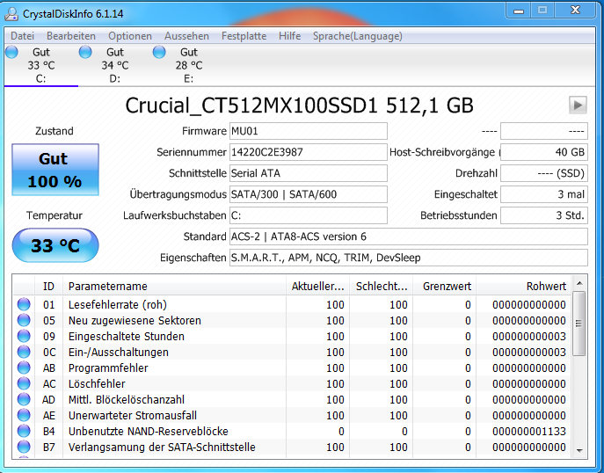Switch to drive E: tab with 28 °C

coord(189,65)
